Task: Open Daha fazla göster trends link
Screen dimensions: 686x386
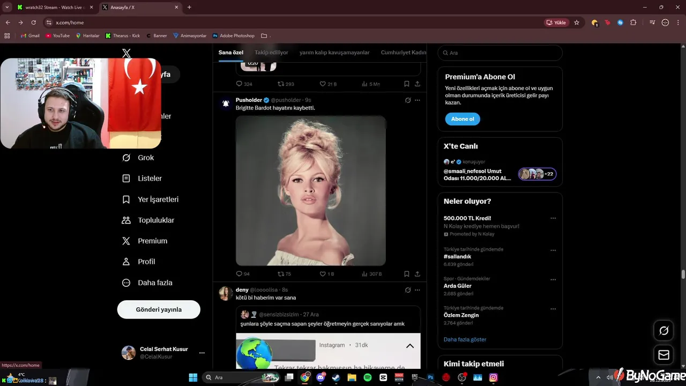Action: click(x=465, y=339)
